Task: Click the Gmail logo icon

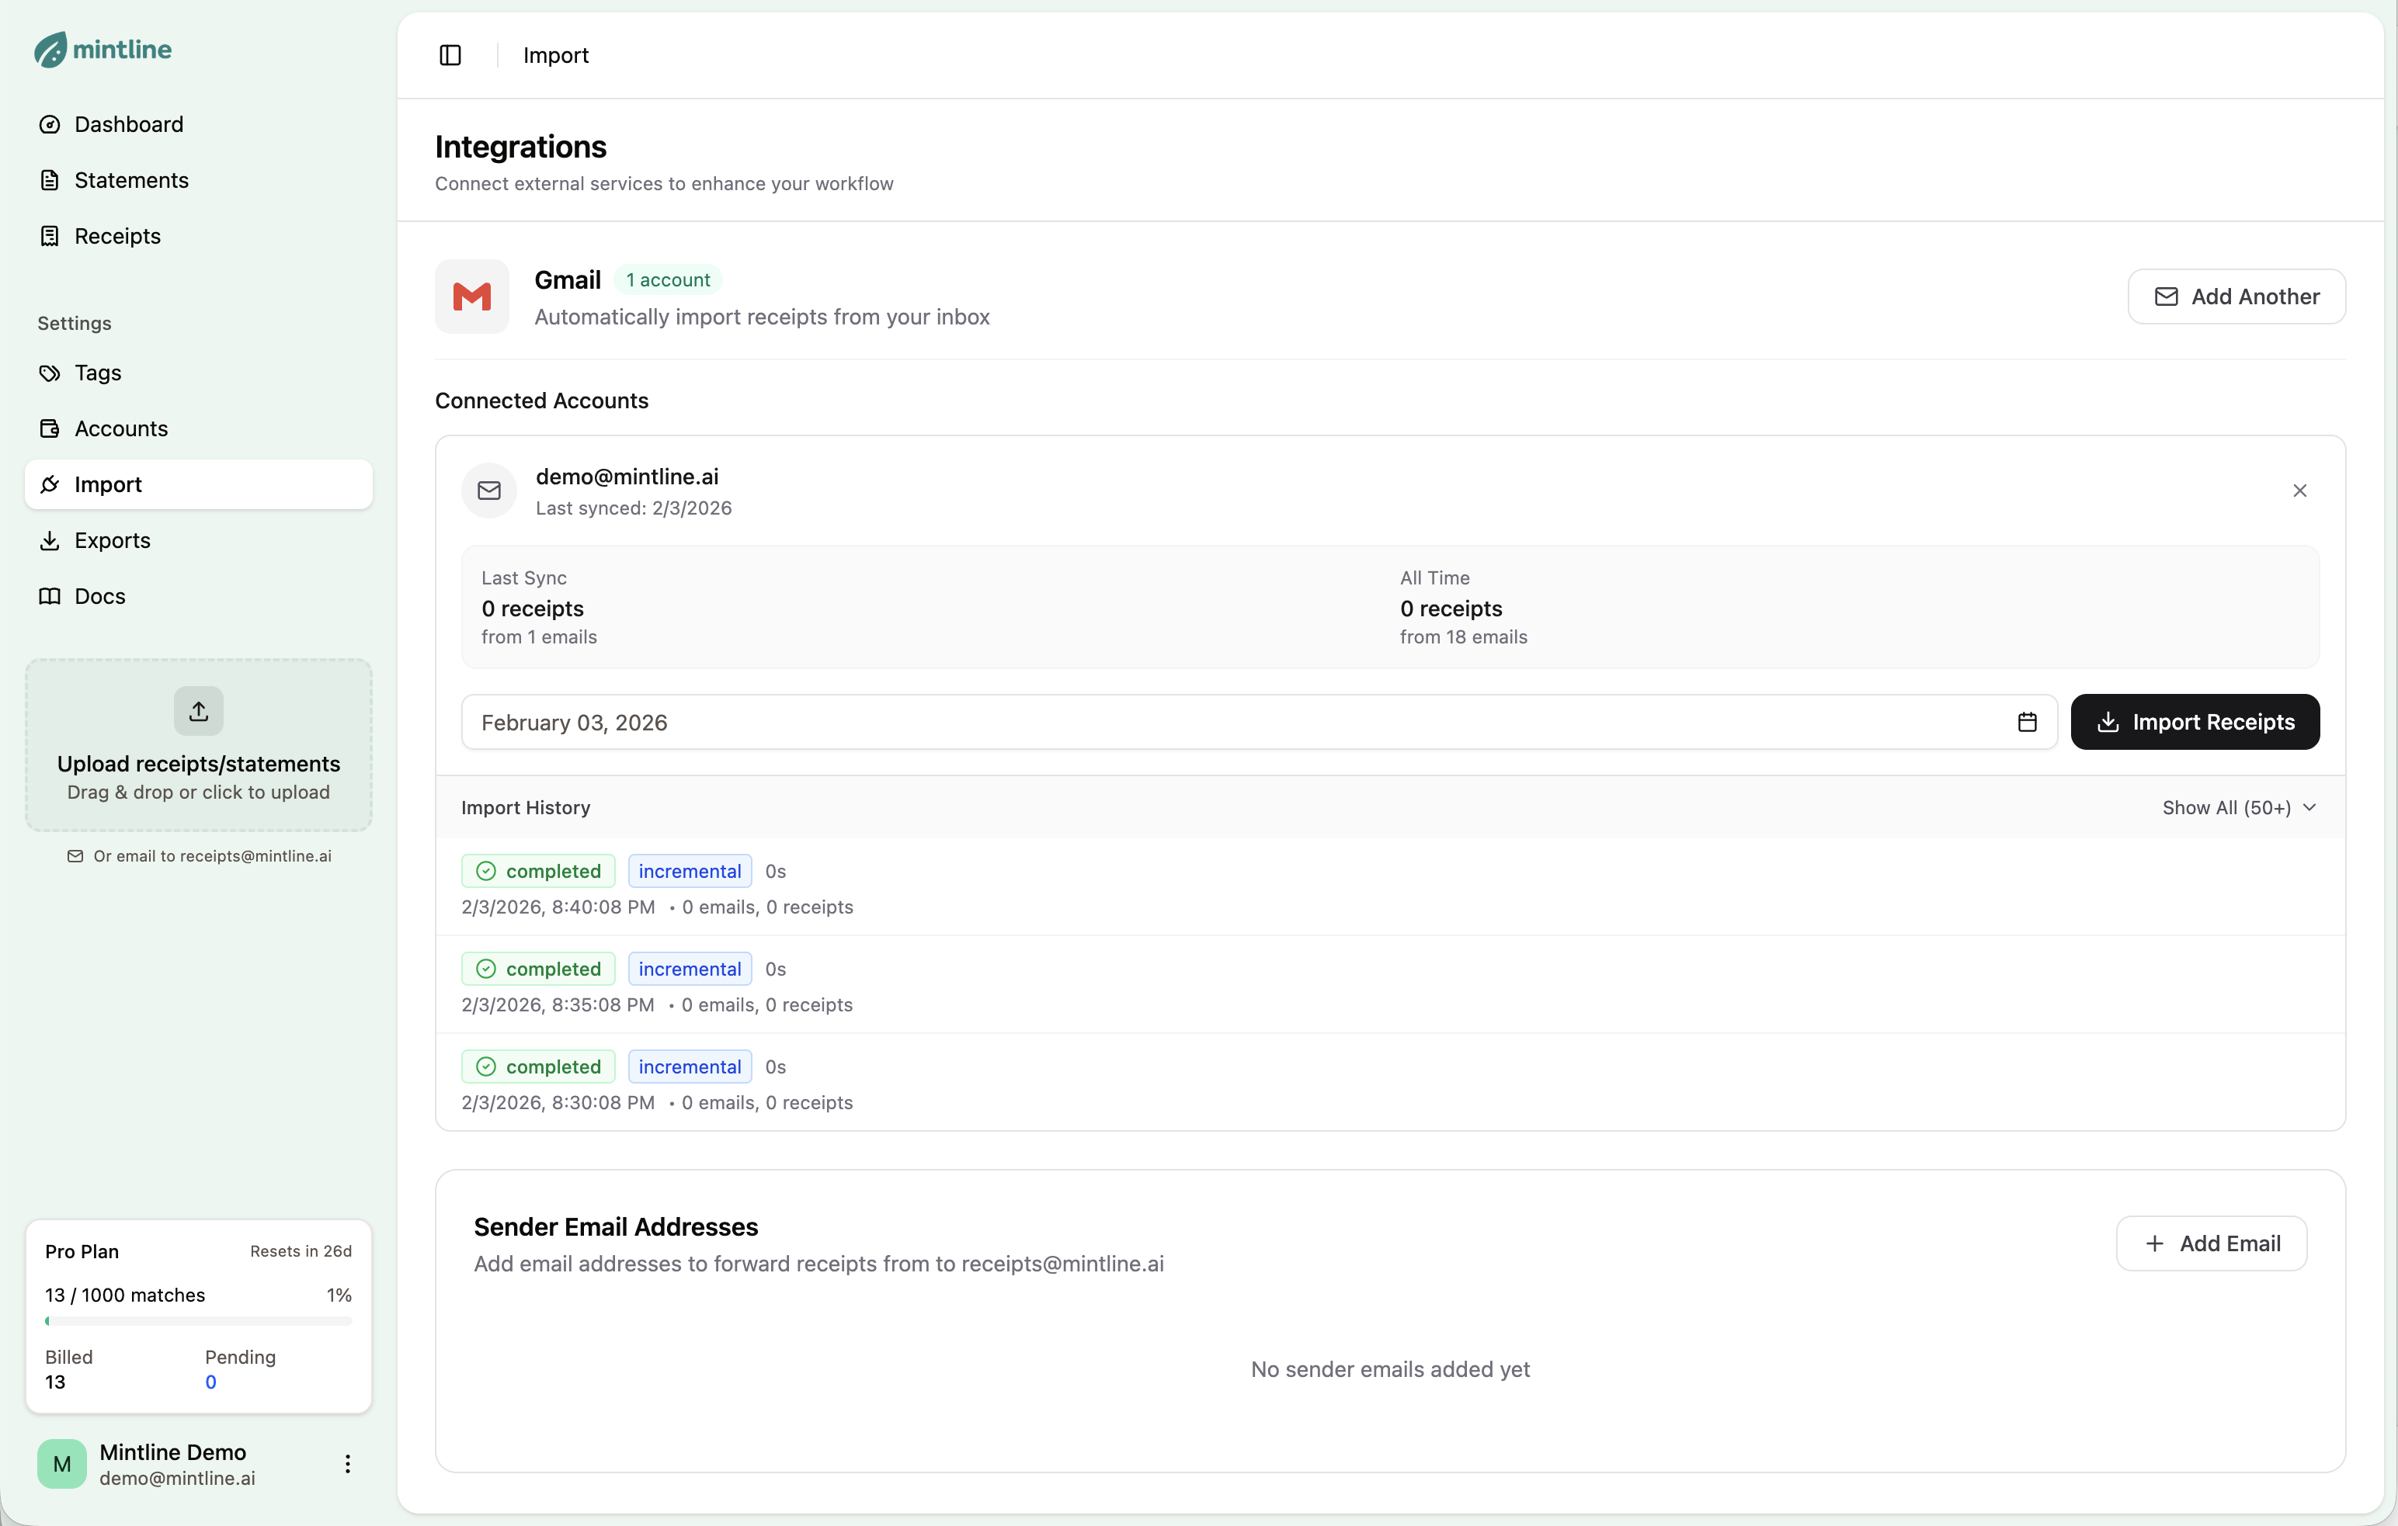Action: [x=472, y=297]
